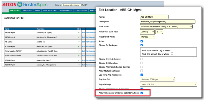Toggle Use Time And Attendance checkbox
The height and width of the screenshot is (101, 204).
tap(142, 75)
